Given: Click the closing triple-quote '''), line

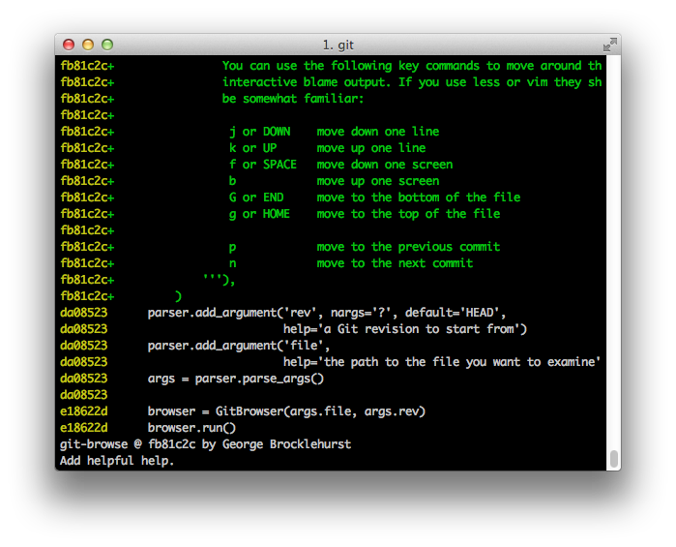Looking at the screenshot, I should [219, 280].
